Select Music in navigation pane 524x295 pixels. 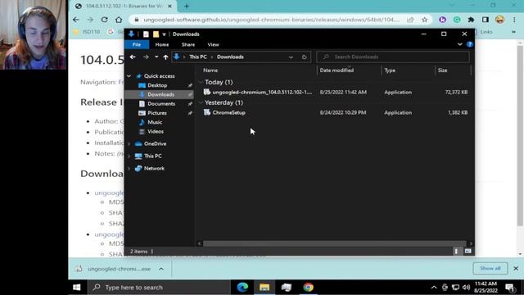tap(155, 122)
